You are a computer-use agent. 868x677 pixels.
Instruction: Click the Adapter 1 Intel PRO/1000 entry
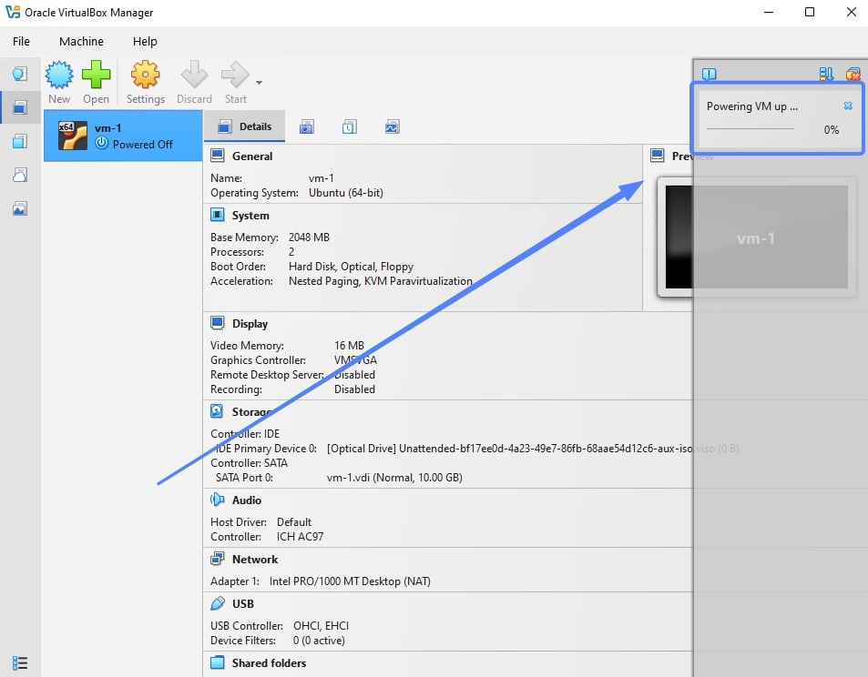coord(350,581)
